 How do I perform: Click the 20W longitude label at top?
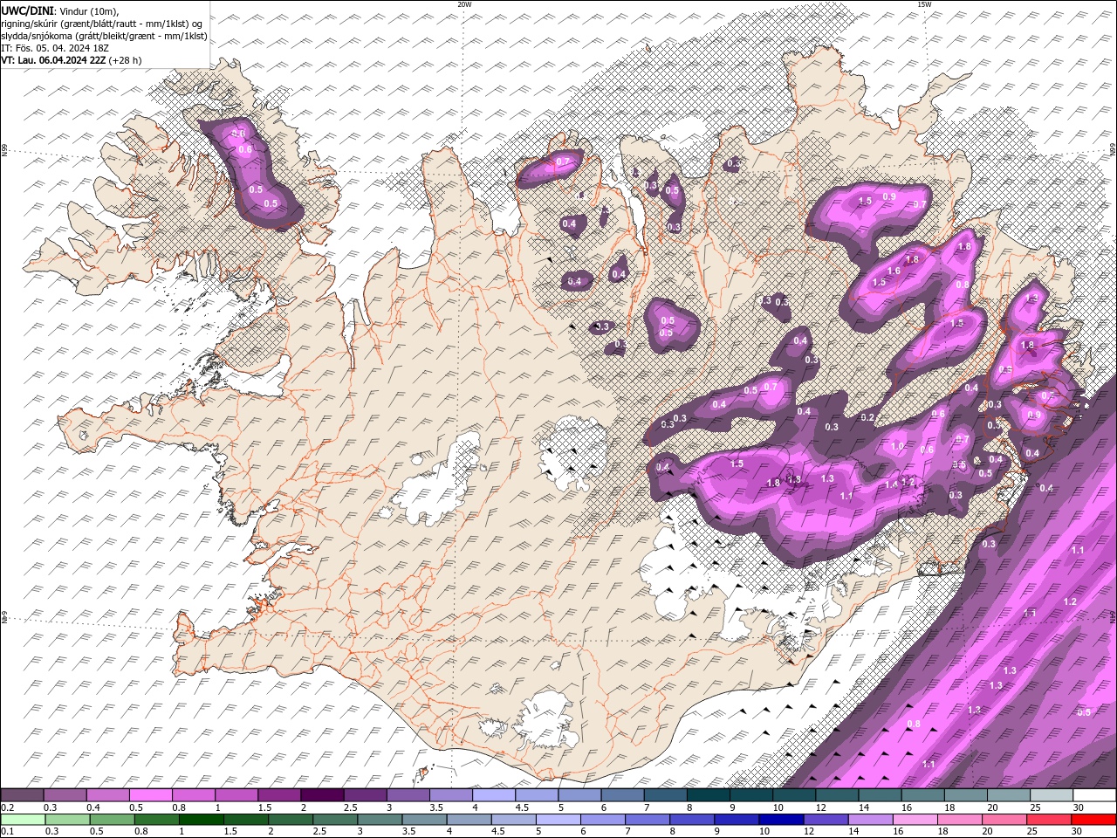tap(463, 4)
